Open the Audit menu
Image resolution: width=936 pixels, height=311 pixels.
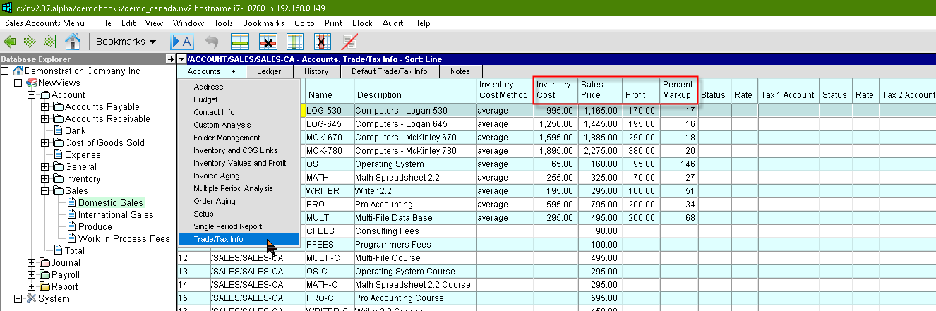click(392, 23)
